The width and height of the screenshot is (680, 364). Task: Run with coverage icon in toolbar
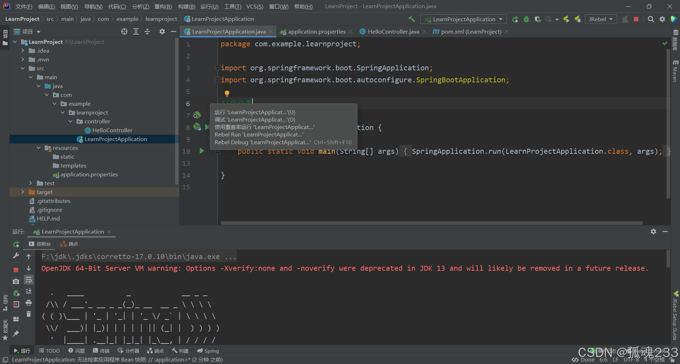pos(538,19)
